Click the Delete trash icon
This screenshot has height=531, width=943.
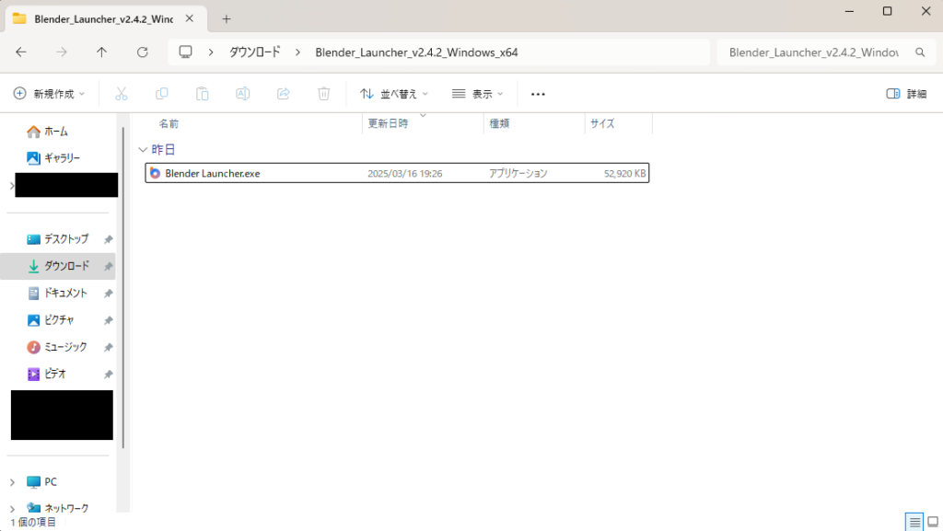click(x=323, y=94)
